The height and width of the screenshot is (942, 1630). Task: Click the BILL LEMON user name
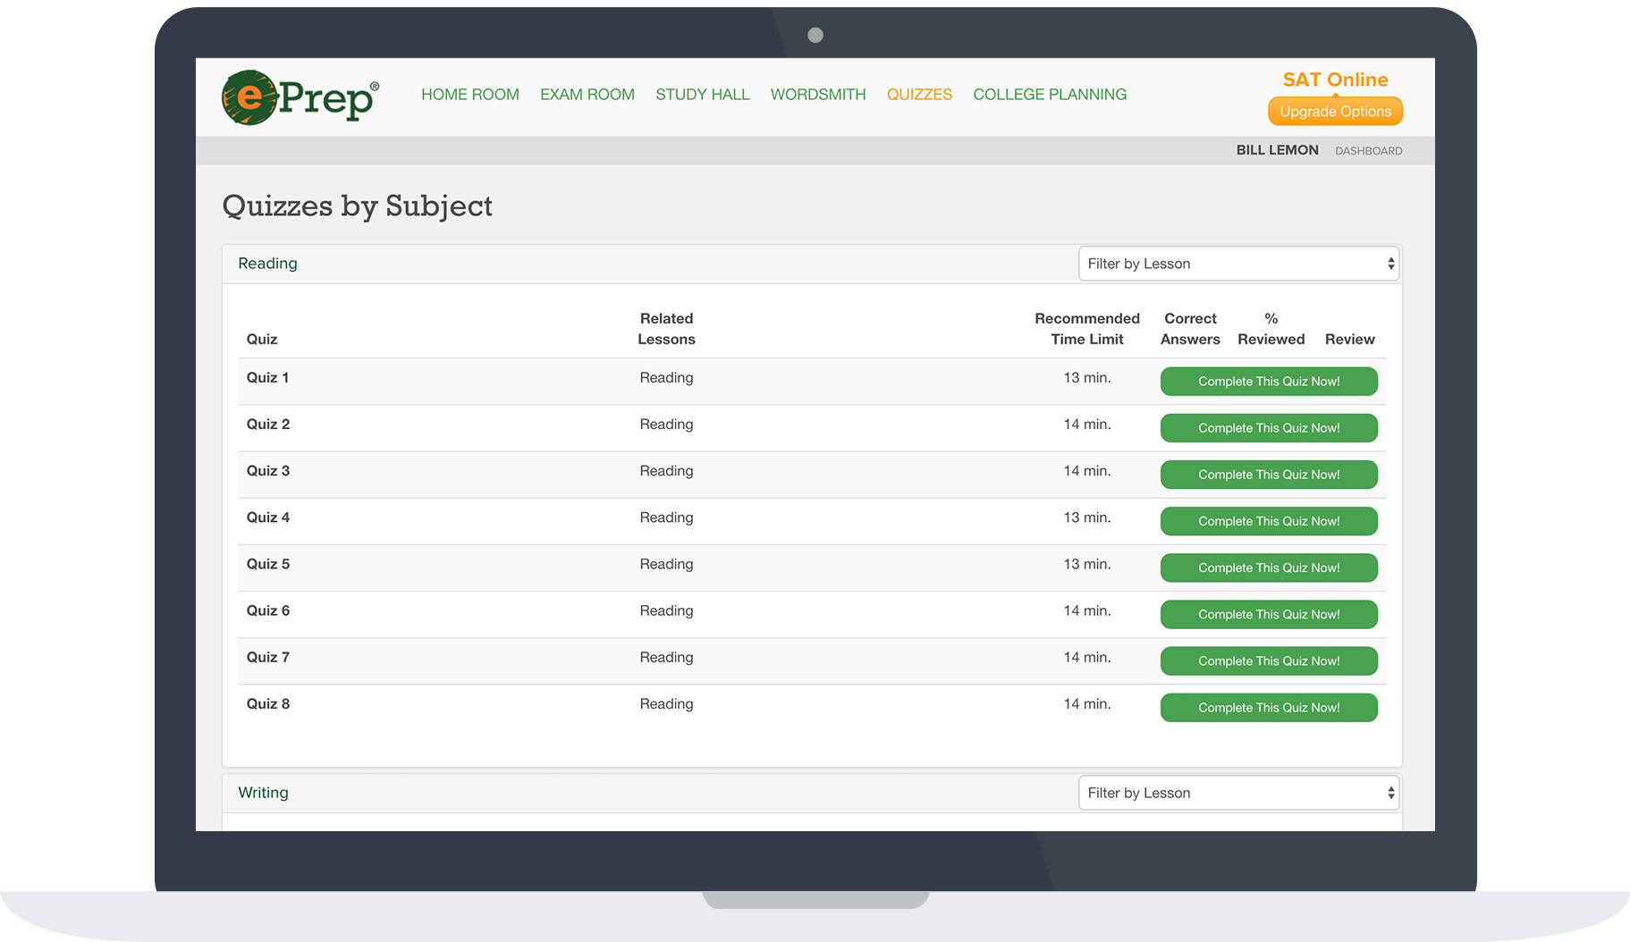(1277, 150)
